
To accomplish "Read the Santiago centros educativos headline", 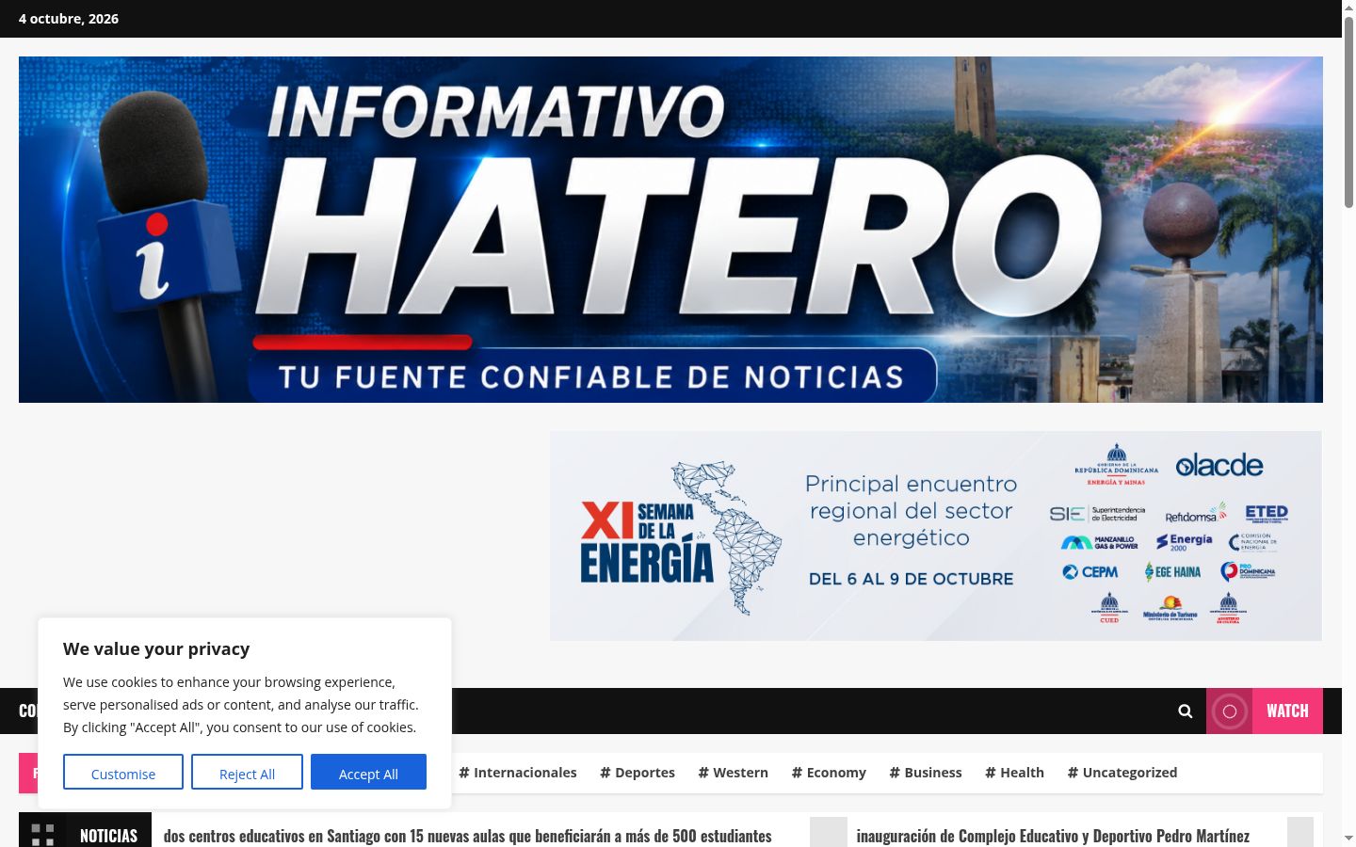I will coord(468,836).
